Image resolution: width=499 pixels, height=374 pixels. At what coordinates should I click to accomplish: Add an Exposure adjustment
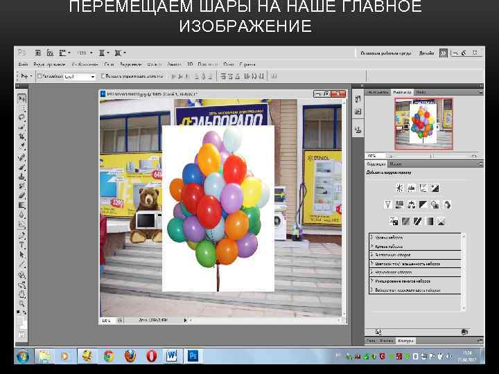click(x=435, y=188)
